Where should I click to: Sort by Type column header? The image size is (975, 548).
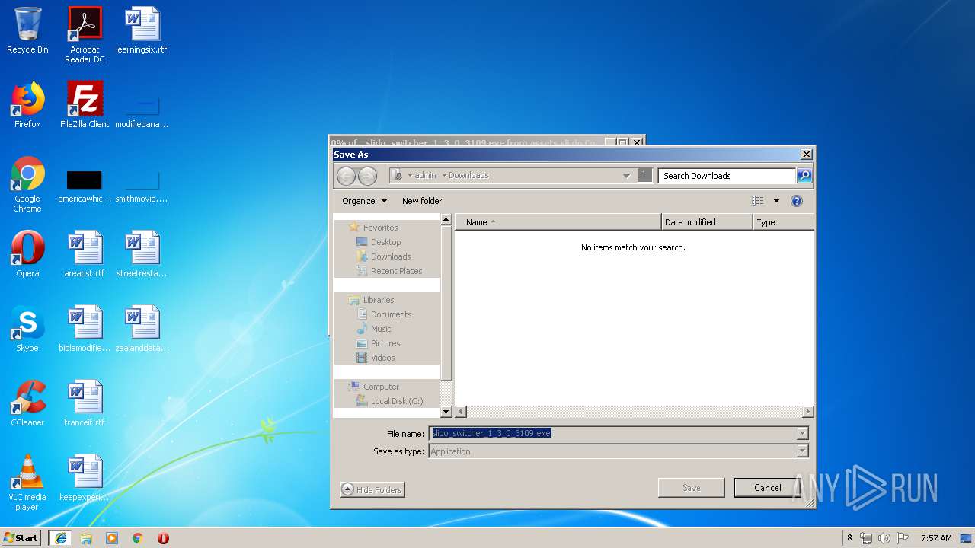[783, 222]
